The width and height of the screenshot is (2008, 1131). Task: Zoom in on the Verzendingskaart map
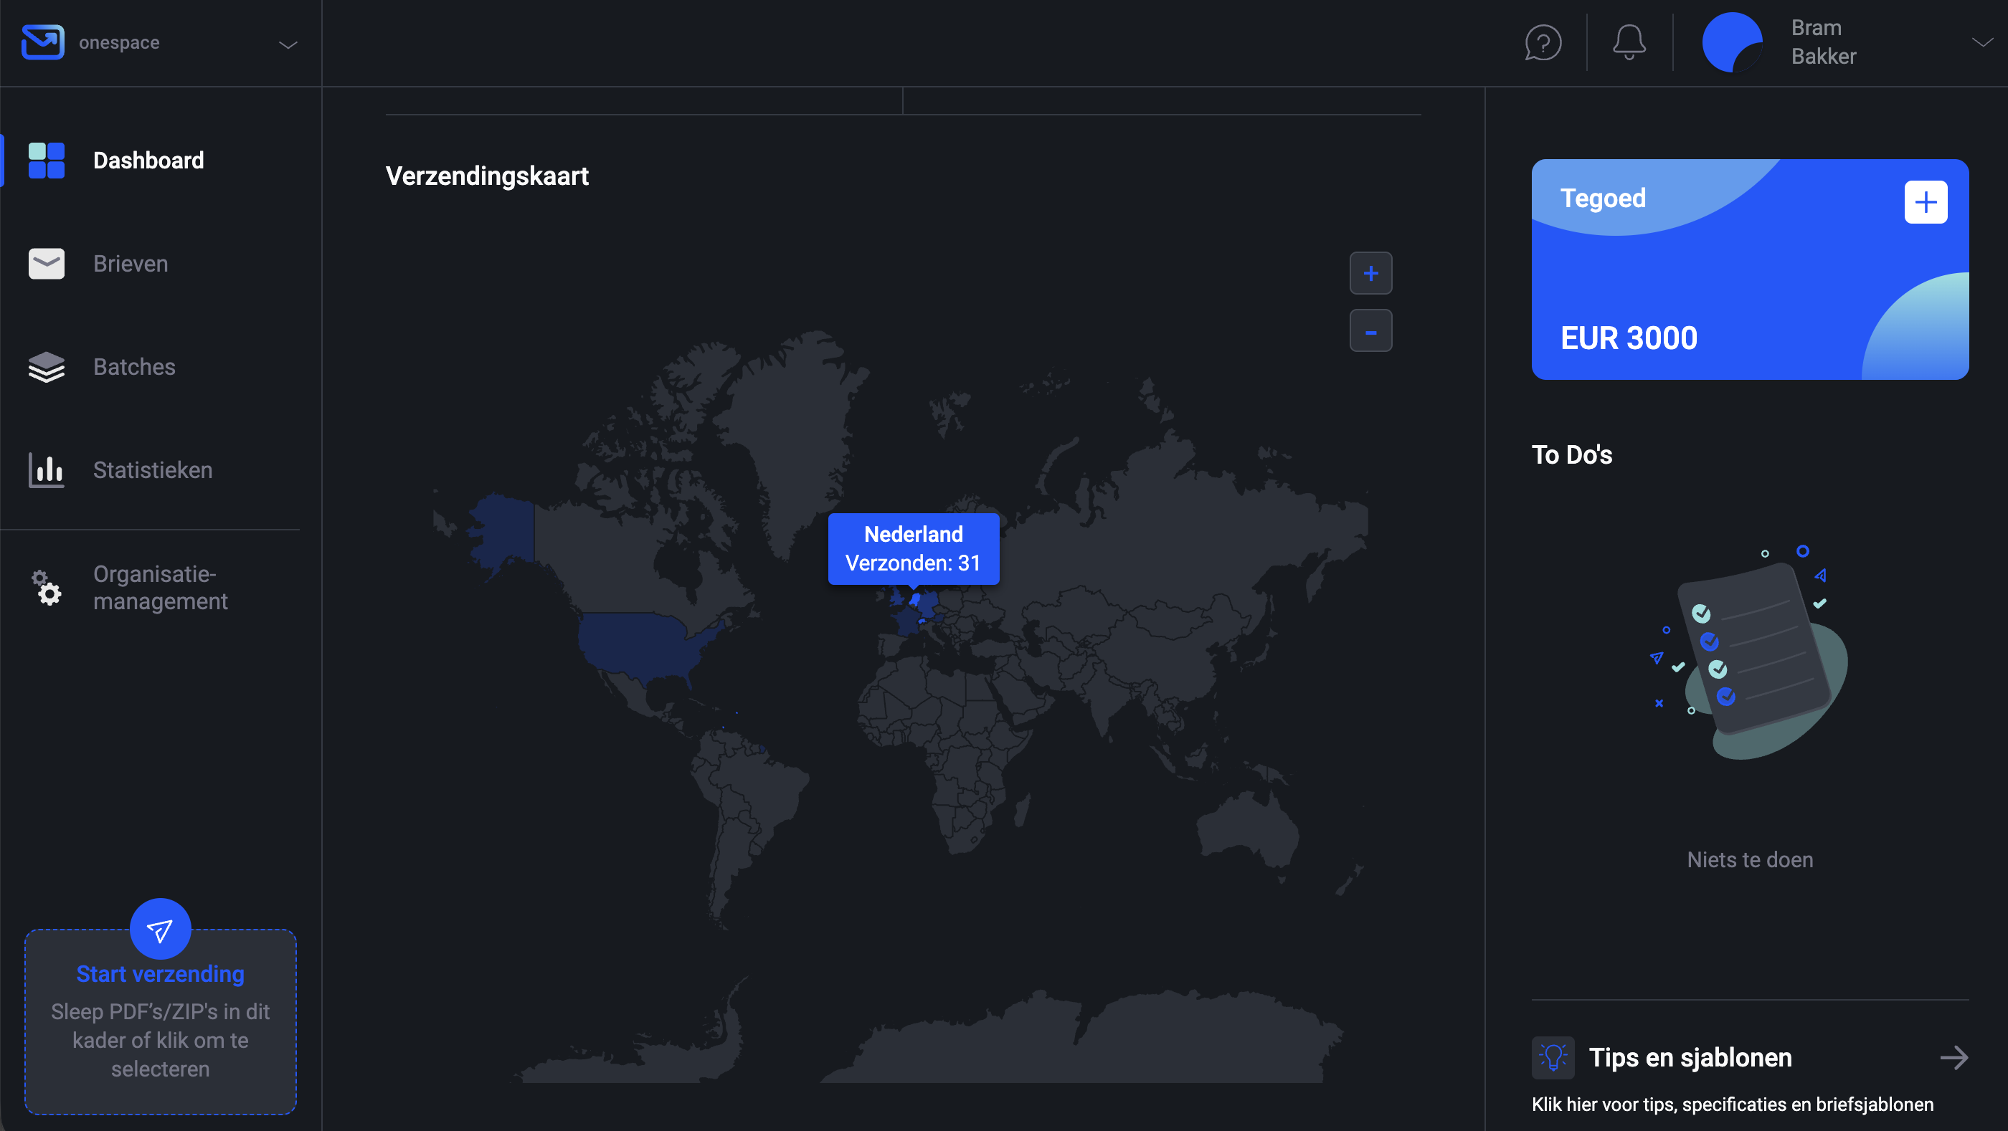tap(1371, 272)
